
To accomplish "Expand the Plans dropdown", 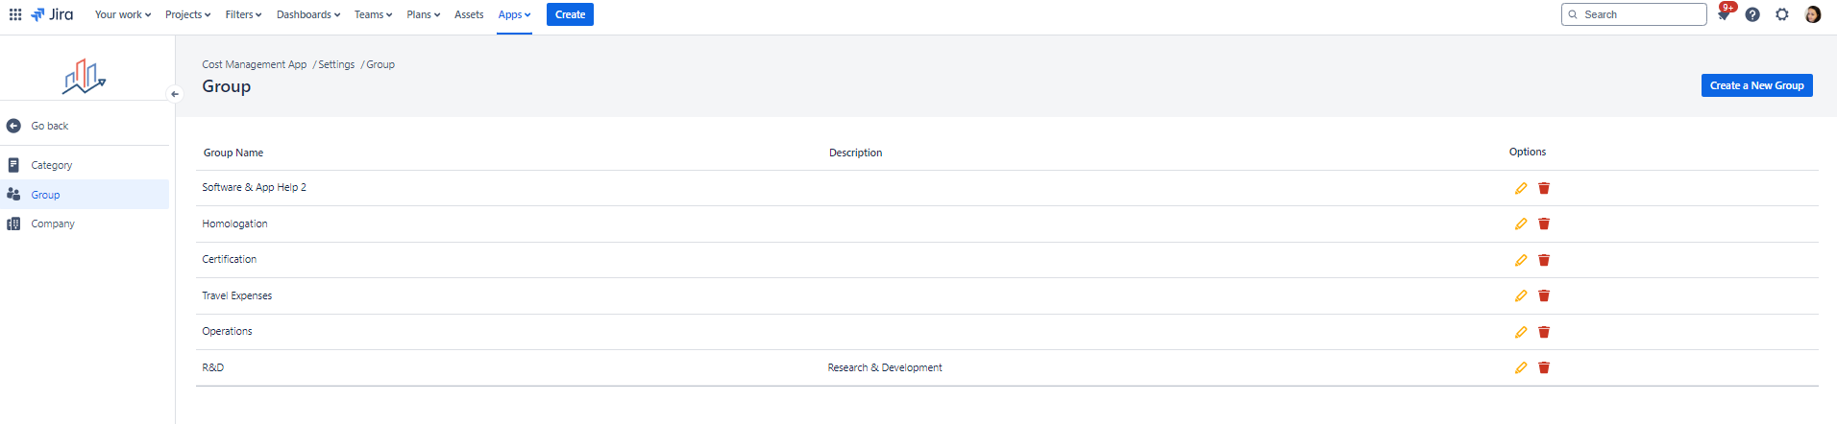I will click(423, 14).
